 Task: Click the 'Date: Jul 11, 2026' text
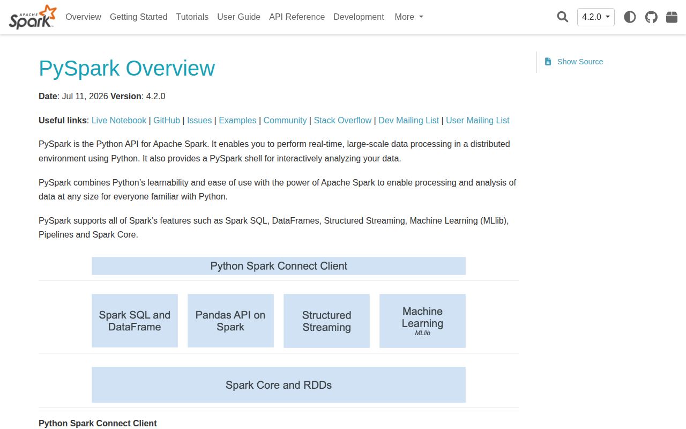(x=73, y=97)
